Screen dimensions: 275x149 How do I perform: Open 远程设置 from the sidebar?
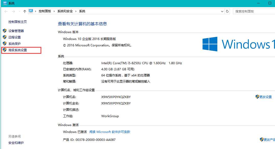(15, 37)
